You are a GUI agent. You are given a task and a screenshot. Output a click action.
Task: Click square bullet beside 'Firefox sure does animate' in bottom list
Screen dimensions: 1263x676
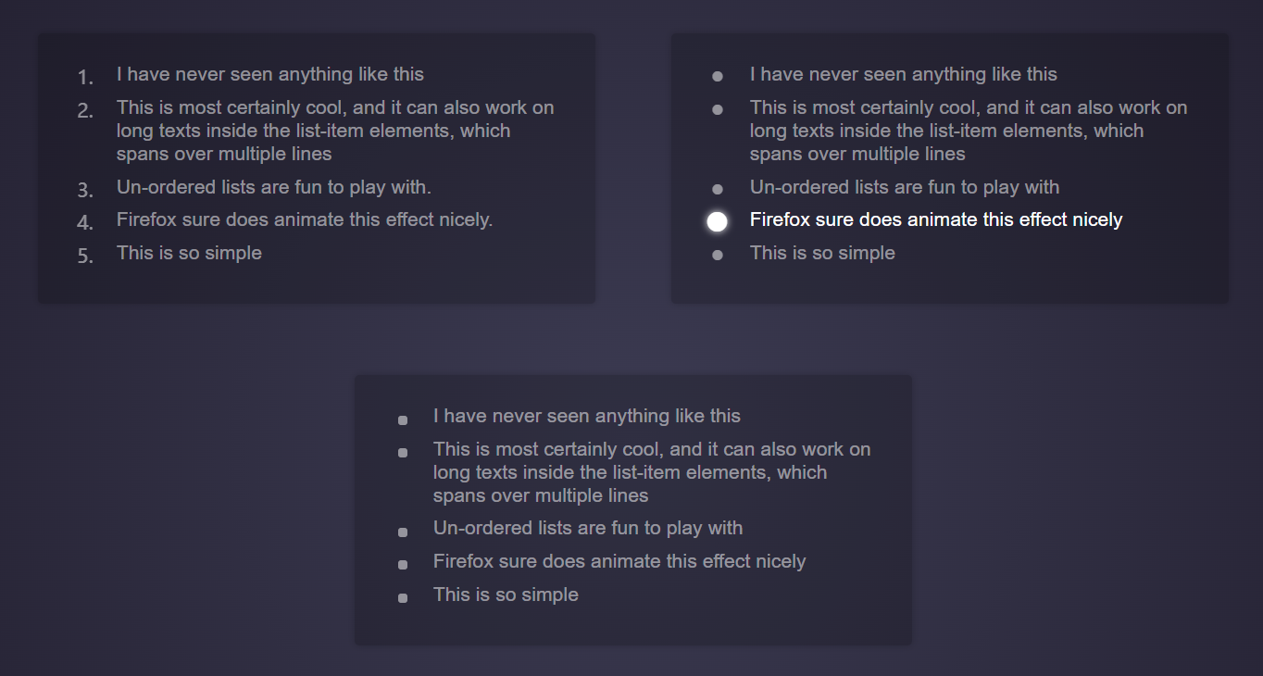coord(403,565)
